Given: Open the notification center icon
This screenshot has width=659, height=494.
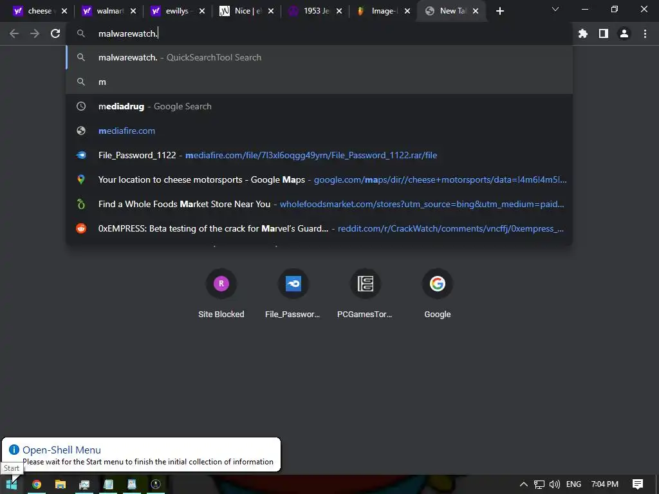Looking at the screenshot, I should pyautogui.click(x=638, y=484).
